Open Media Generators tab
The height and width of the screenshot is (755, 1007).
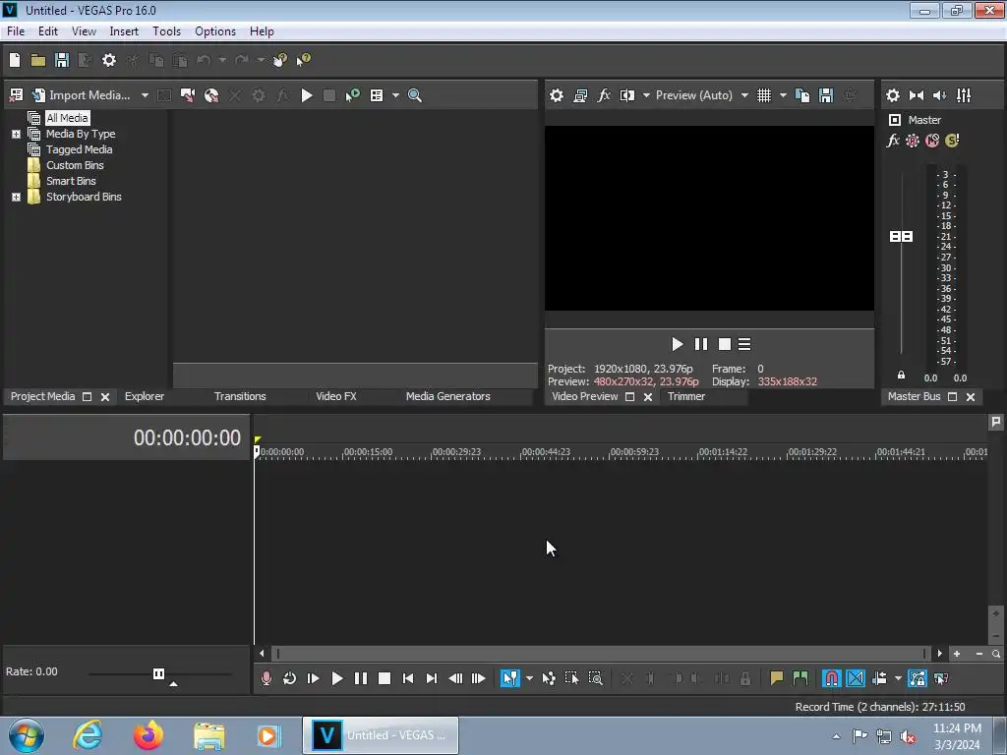[447, 397]
